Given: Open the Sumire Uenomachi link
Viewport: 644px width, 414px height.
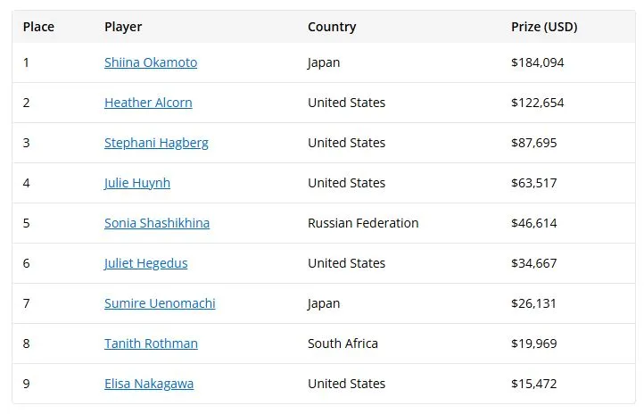Looking at the screenshot, I should 160,303.
